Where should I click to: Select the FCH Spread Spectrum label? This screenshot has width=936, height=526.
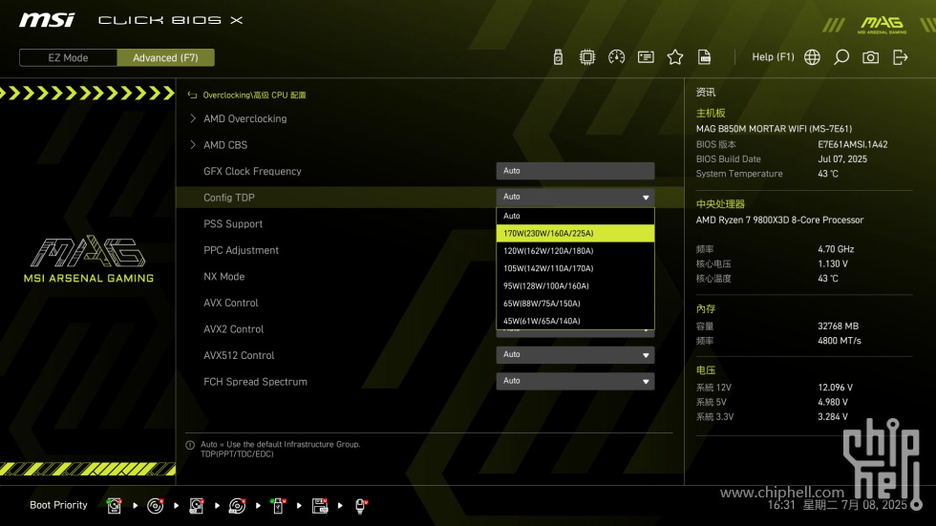click(x=255, y=382)
